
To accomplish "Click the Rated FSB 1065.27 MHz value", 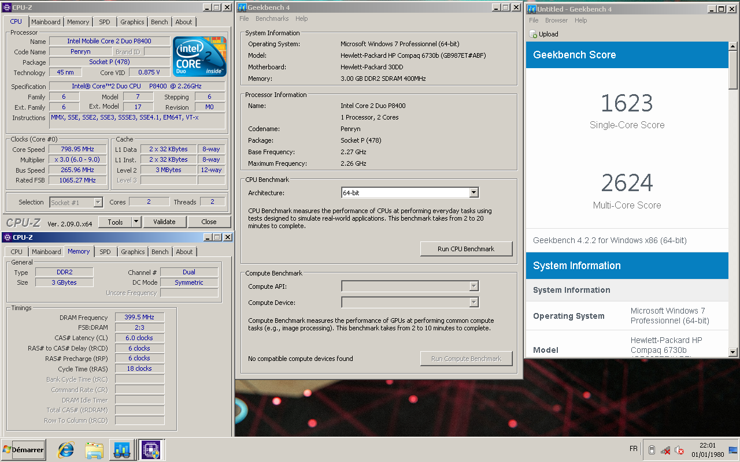I will pyautogui.click(x=77, y=180).
